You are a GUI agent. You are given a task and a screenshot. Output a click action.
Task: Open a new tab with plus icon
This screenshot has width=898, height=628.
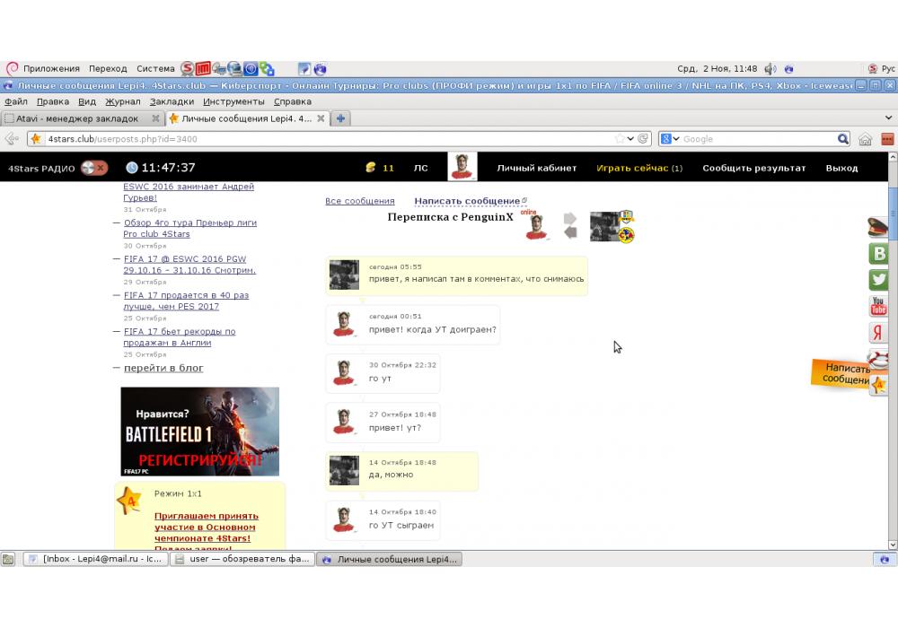tap(340, 118)
